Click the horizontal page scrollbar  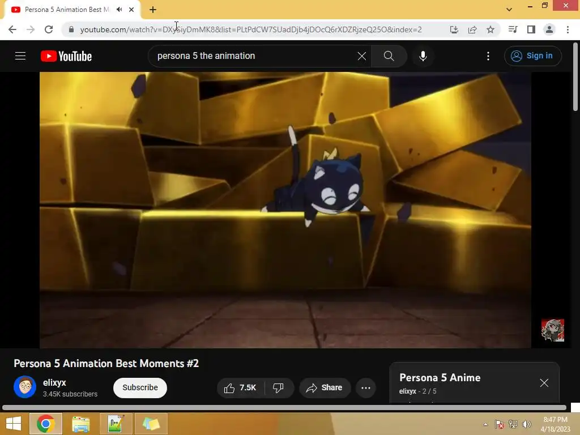284,408
